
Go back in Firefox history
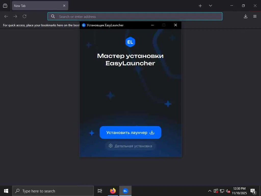pos(6,16)
